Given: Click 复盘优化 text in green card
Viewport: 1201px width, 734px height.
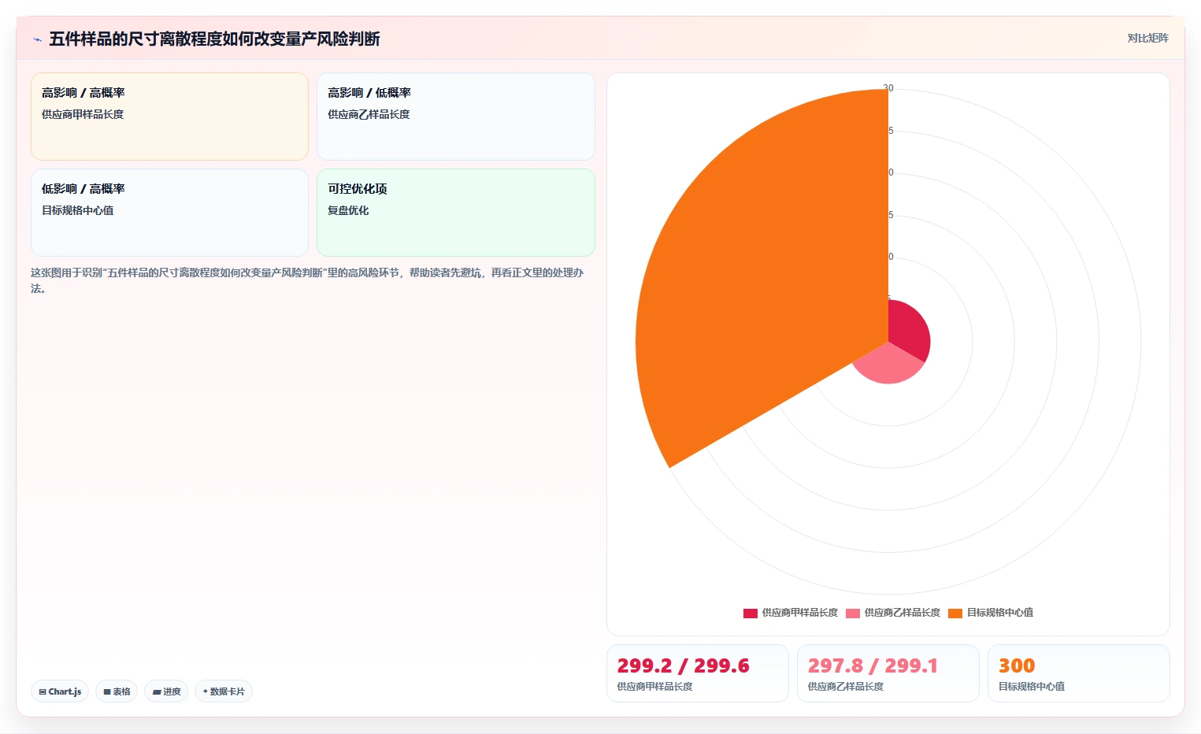Looking at the screenshot, I should click(x=348, y=210).
